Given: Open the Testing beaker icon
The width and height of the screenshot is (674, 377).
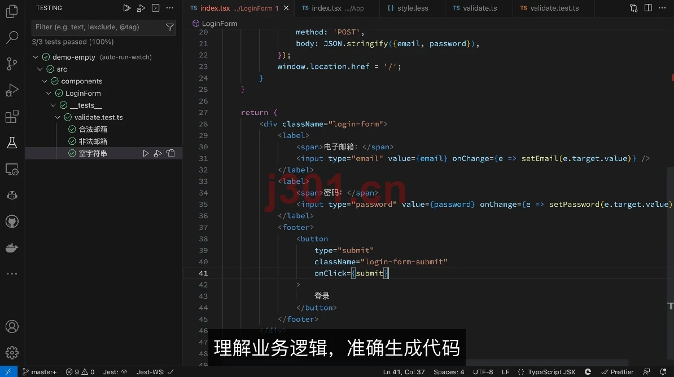Looking at the screenshot, I should [12, 143].
